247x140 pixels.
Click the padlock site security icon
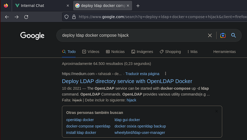74,17
